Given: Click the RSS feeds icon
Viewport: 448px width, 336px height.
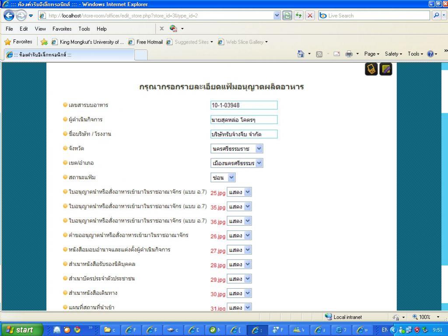Looking at the screenshot, I should (x=319, y=54).
